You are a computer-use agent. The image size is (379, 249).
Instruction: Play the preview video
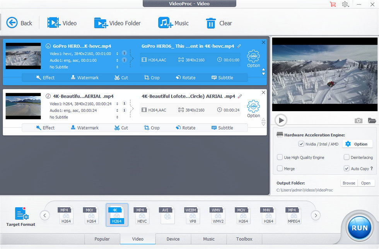(x=281, y=120)
